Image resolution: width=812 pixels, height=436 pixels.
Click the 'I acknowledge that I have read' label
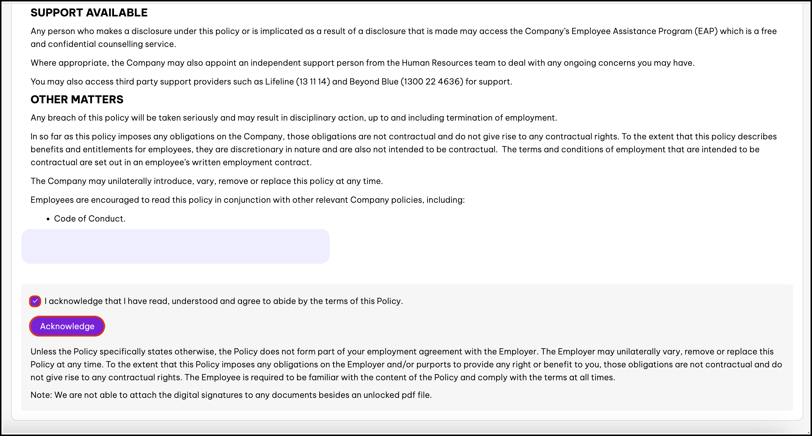tap(224, 301)
